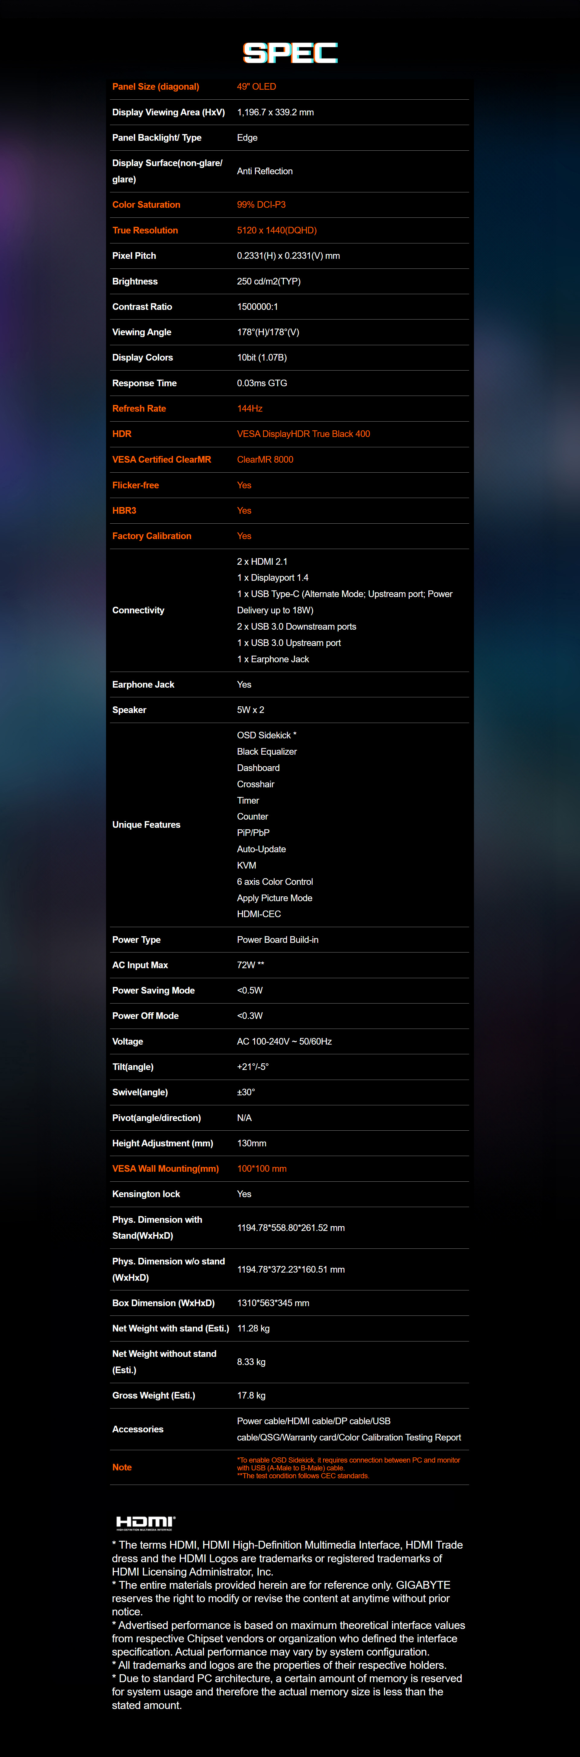Image resolution: width=580 pixels, height=1757 pixels.
Task: Select '1310*563*345 mm' box dimension value
Action: [x=273, y=1303]
